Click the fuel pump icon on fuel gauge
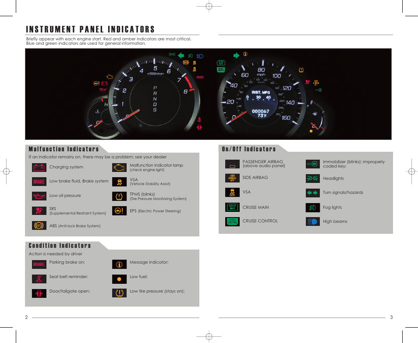Screen dimensions: 418x343 [315, 114]
